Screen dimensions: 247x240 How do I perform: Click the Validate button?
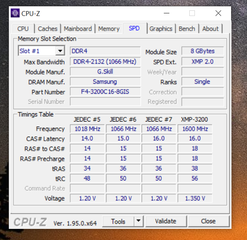[x=166, y=221]
